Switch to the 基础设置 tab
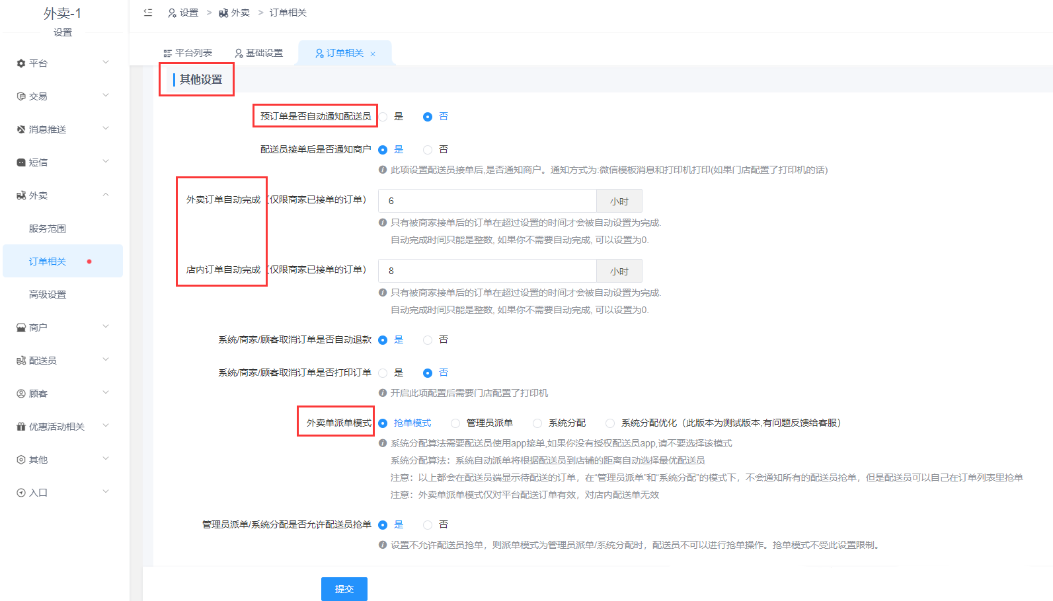 [x=258, y=53]
